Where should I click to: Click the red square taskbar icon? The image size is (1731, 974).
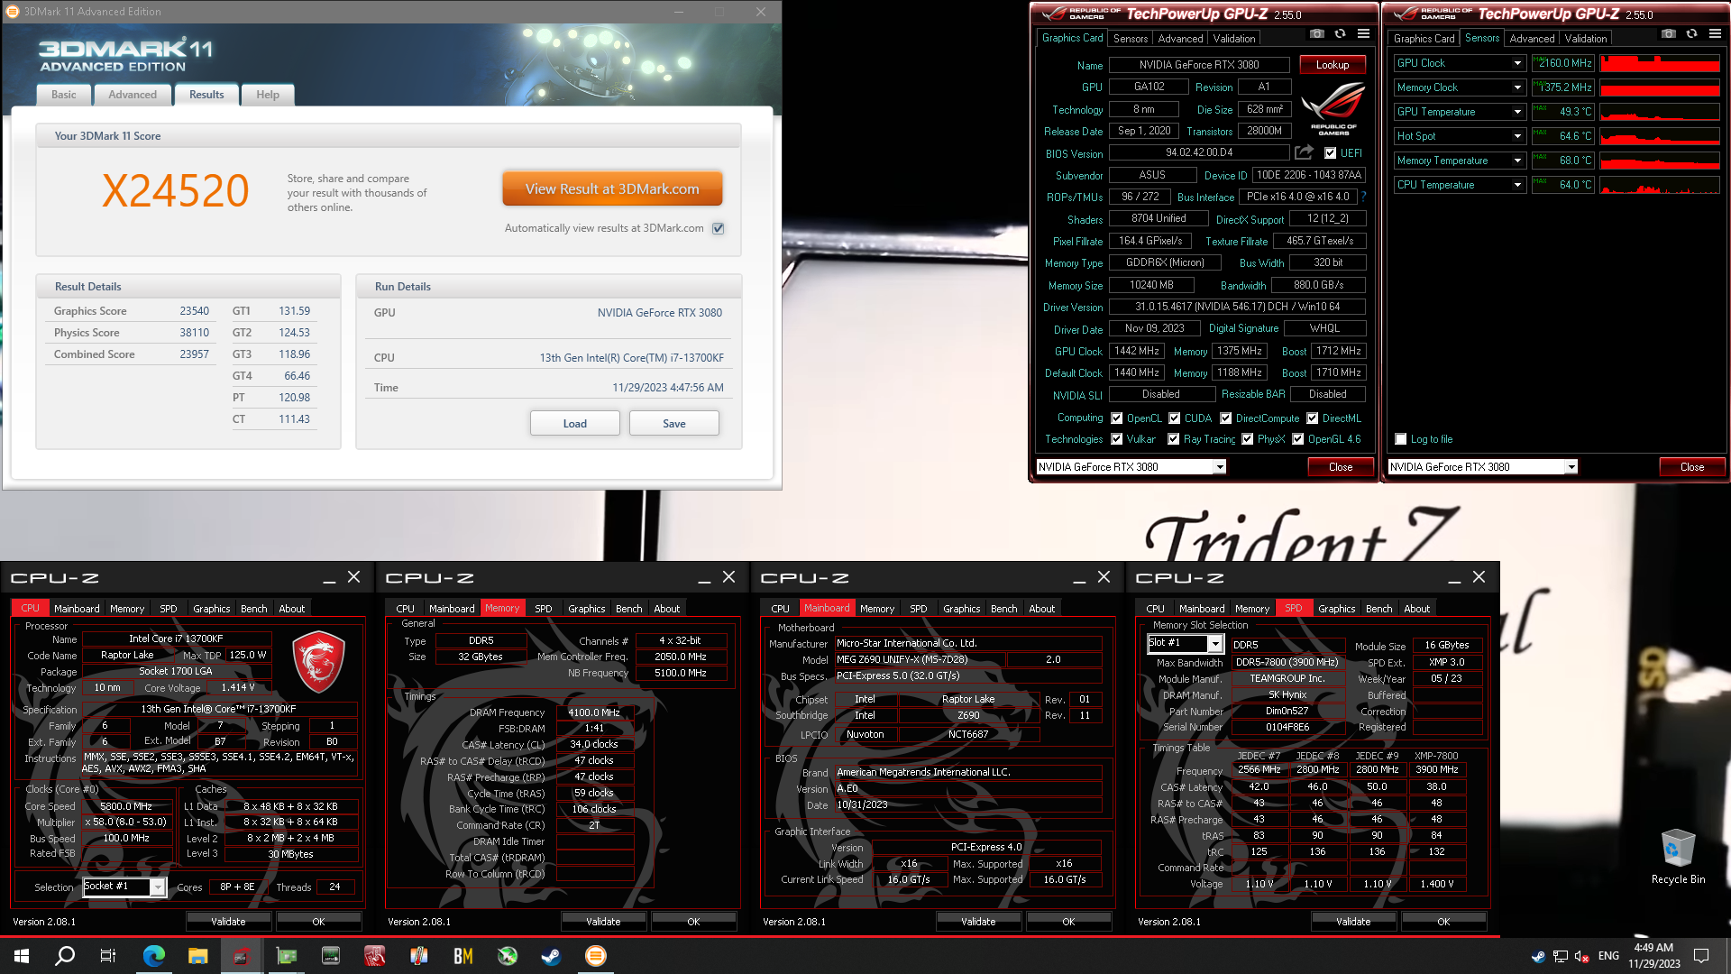(x=374, y=956)
